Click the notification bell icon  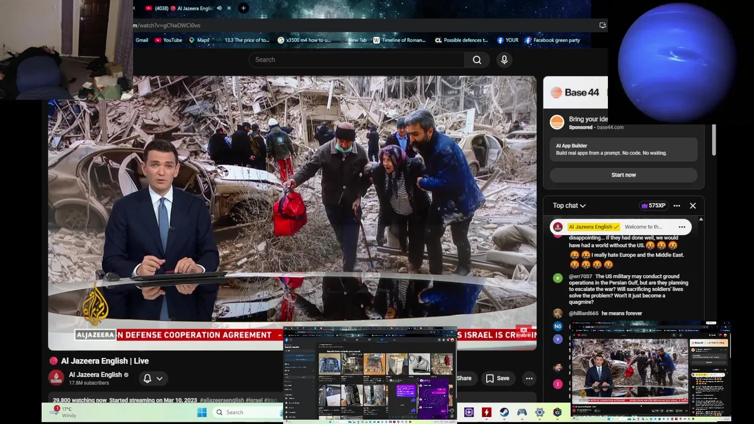147,378
